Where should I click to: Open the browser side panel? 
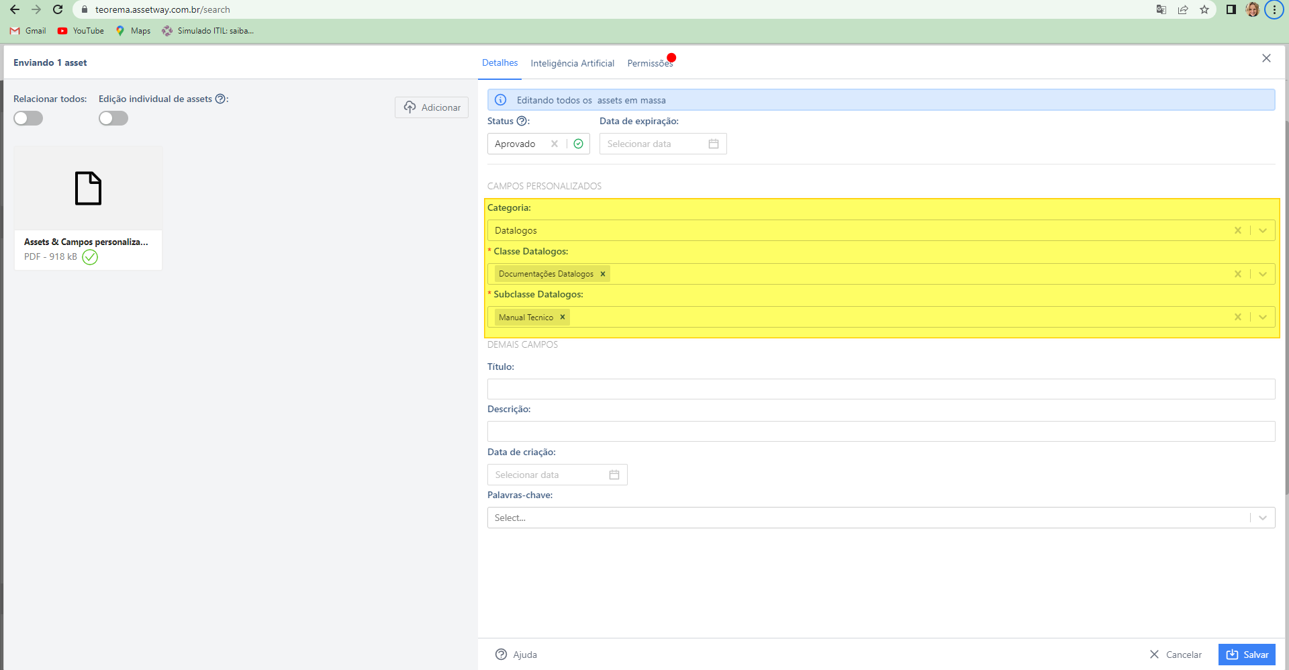click(1231, 9)
